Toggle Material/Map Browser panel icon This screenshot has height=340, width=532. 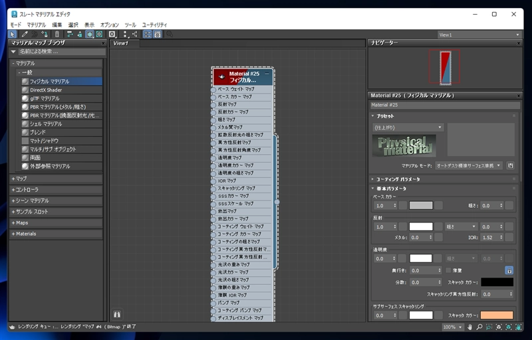pyautogui.click(x=147, y=35)
